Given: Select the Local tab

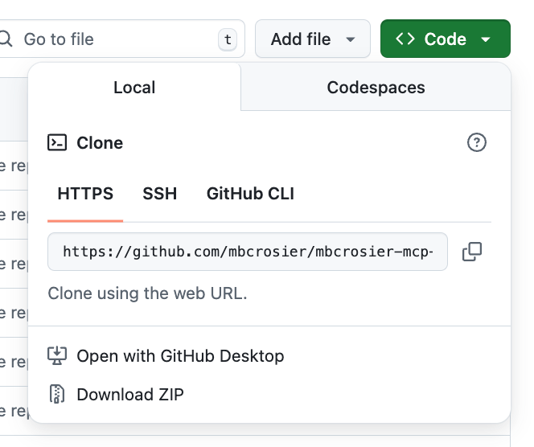Looking at the screenshot, I should [x=134, y=87].
